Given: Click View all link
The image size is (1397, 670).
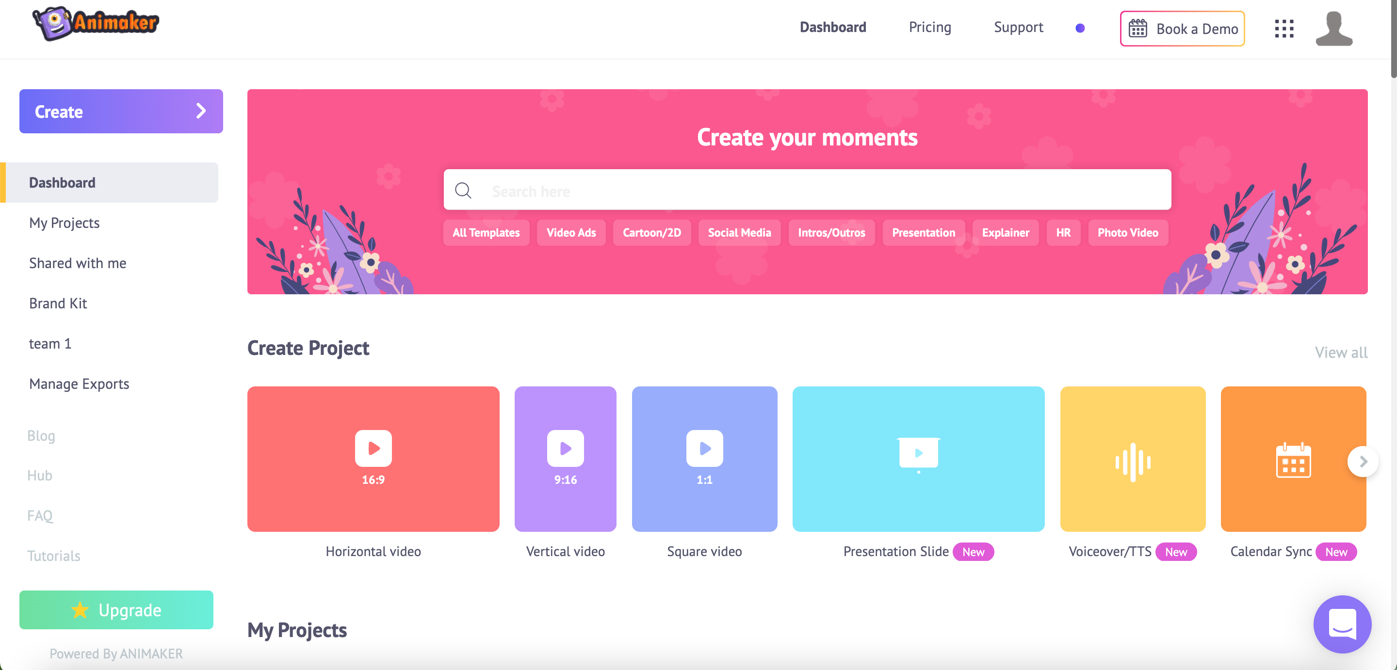Looking at the screenshot, I should (1341, 352).
